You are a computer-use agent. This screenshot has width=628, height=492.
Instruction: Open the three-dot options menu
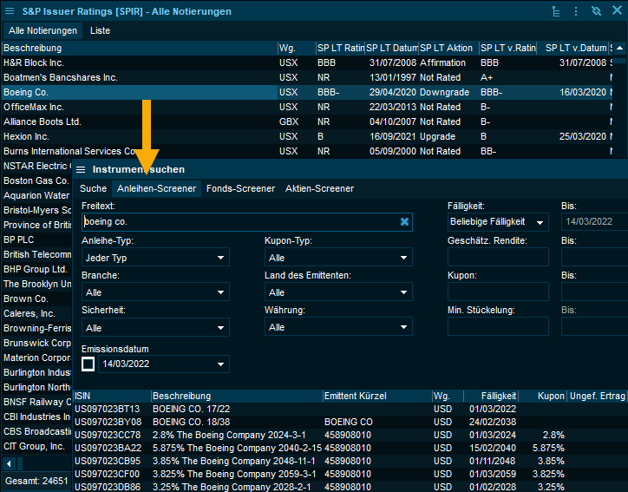coord(575,11)
